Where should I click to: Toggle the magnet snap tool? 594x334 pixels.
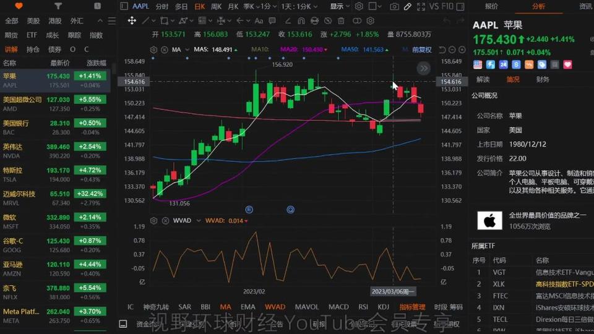301,20
